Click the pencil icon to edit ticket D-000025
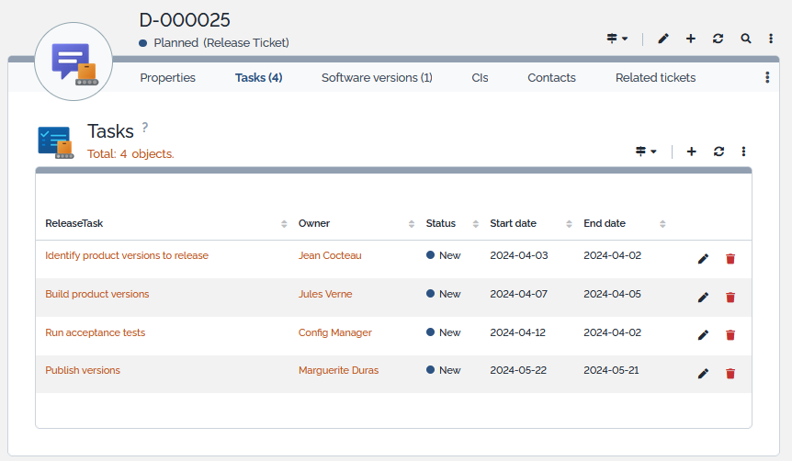Screen dimensions: 792x461 coord(663,39)
